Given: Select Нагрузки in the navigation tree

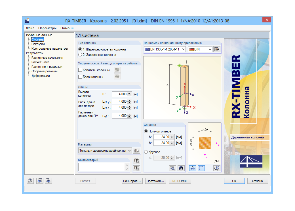Looking at the screenshot, I should pos(38,44).
